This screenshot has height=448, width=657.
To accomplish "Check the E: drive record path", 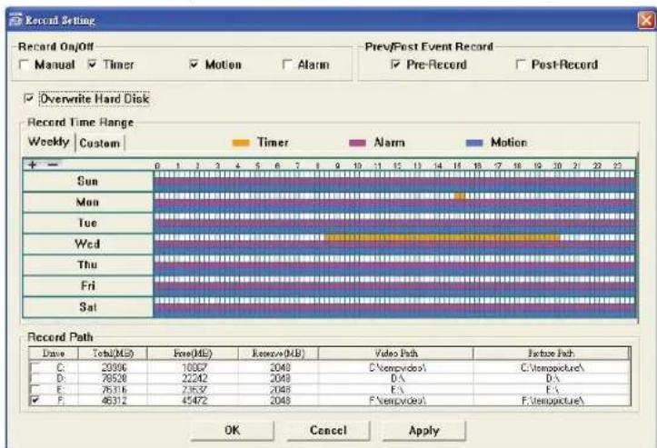I will (x=35, y=389).
